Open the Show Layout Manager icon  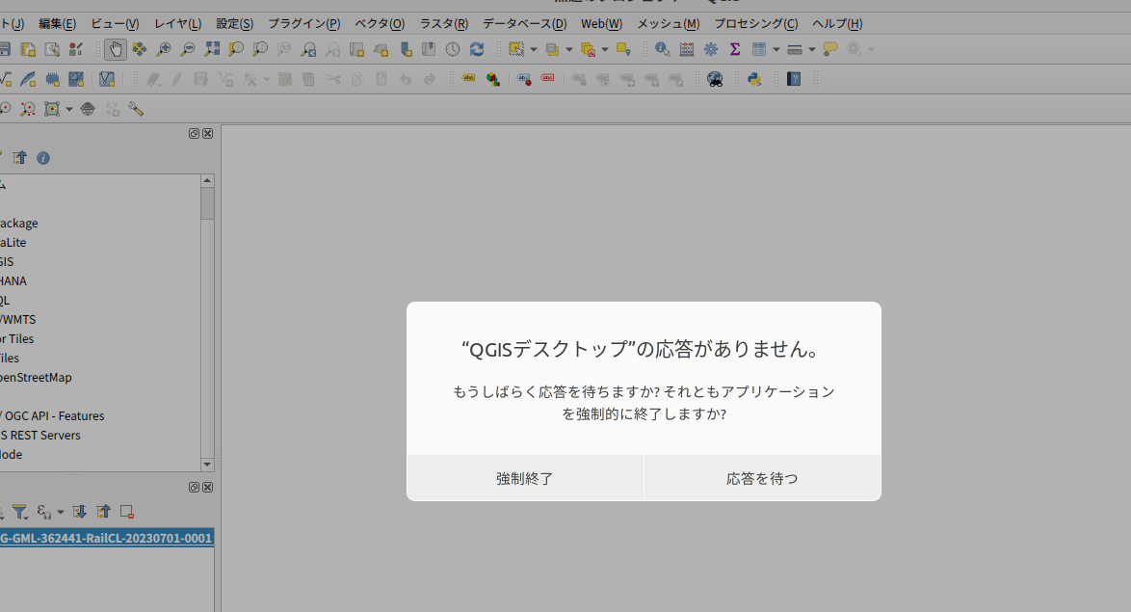52,49
